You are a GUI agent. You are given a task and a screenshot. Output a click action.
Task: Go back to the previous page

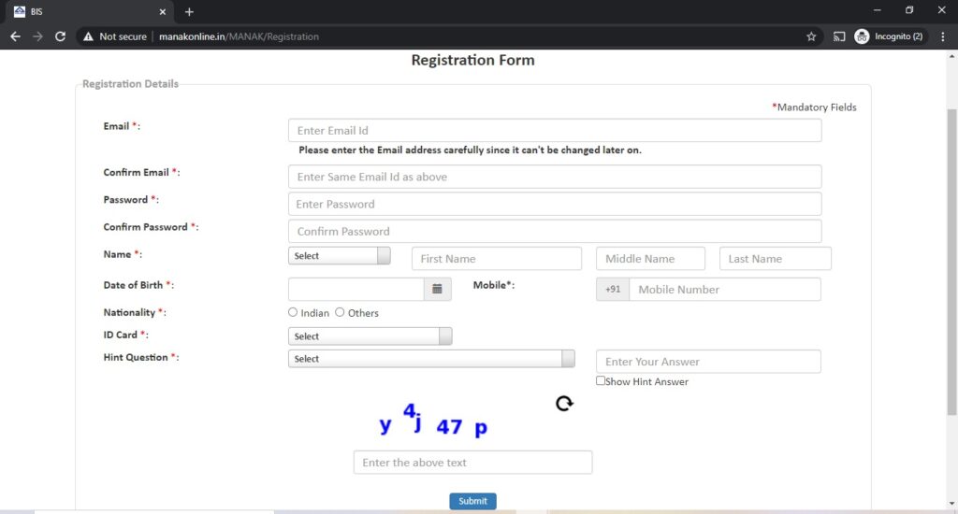tap(15, 36)
